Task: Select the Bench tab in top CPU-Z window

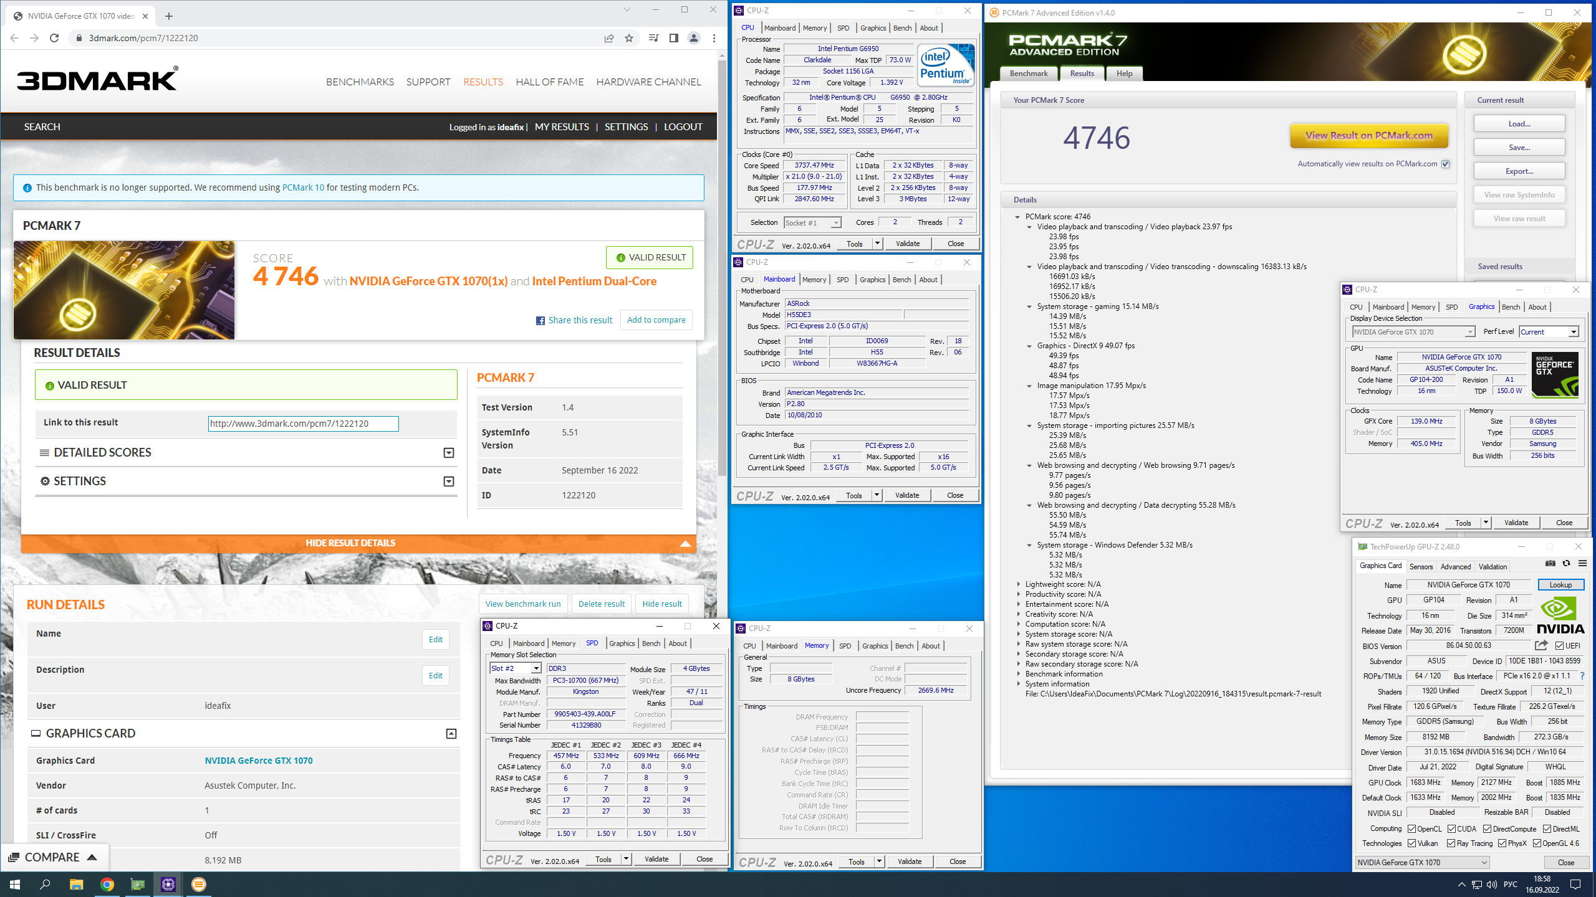Action: [902, 28]
